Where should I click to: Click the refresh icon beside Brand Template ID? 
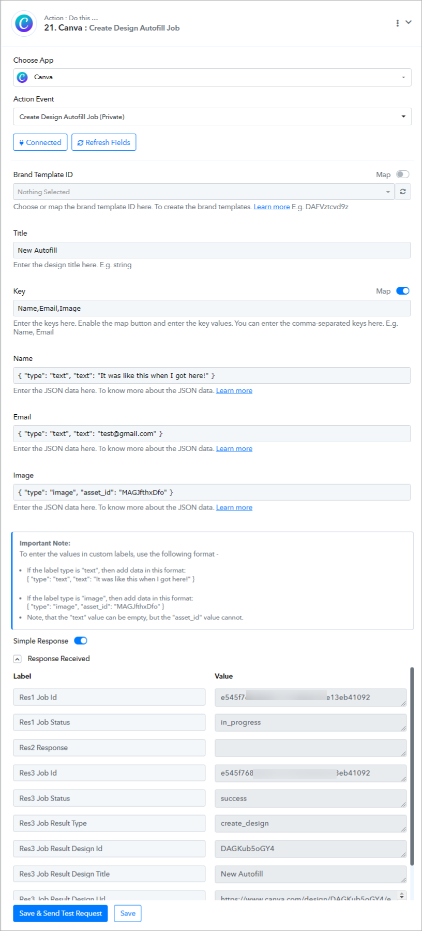pos(403,192)
